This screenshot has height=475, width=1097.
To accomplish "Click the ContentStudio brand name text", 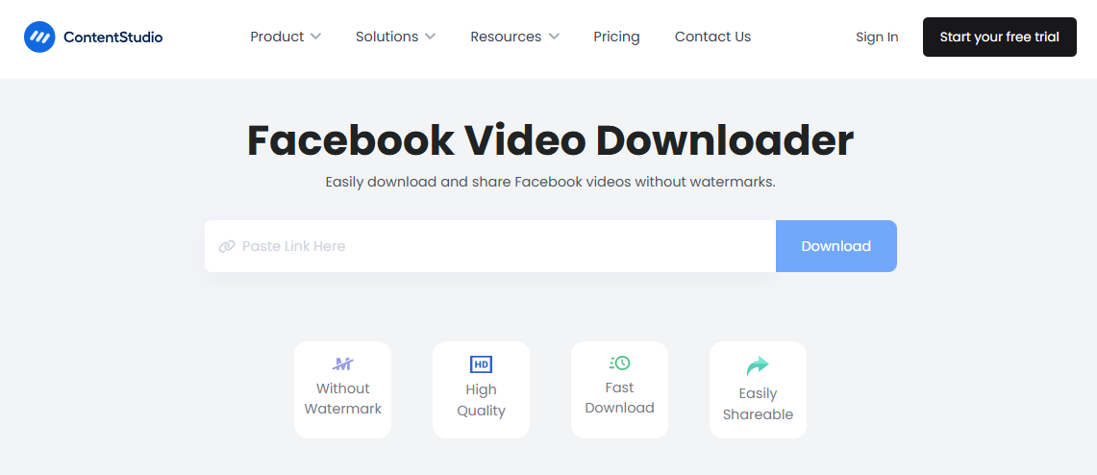I will click(x=112, y=37).
